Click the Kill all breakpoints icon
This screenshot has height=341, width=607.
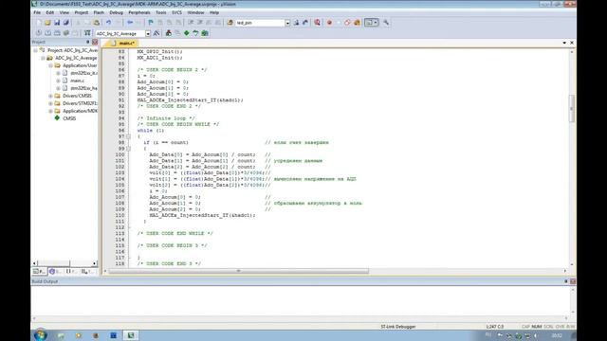click(357, 23)
